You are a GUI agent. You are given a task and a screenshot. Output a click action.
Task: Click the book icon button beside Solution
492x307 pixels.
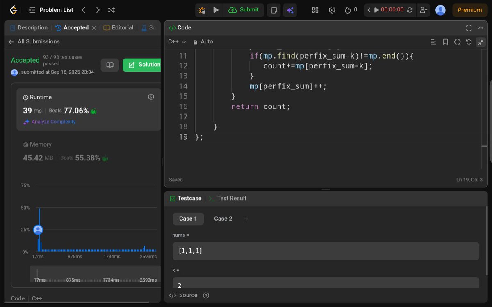coord(110,65)
